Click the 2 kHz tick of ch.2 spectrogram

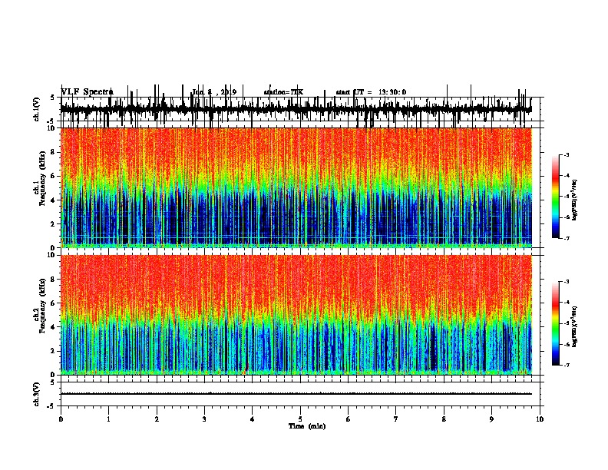click(53, 351)
